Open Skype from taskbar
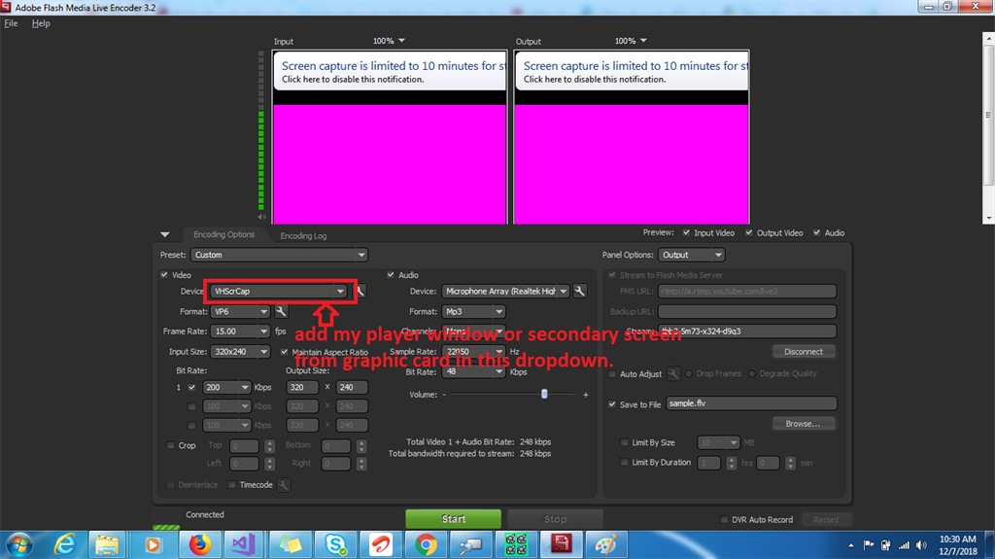 [x=335, y=544]
